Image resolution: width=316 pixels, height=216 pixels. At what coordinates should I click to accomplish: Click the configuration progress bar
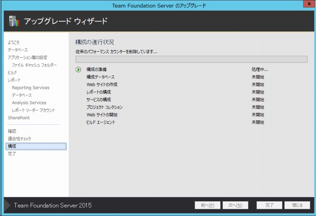click(191, 59)
